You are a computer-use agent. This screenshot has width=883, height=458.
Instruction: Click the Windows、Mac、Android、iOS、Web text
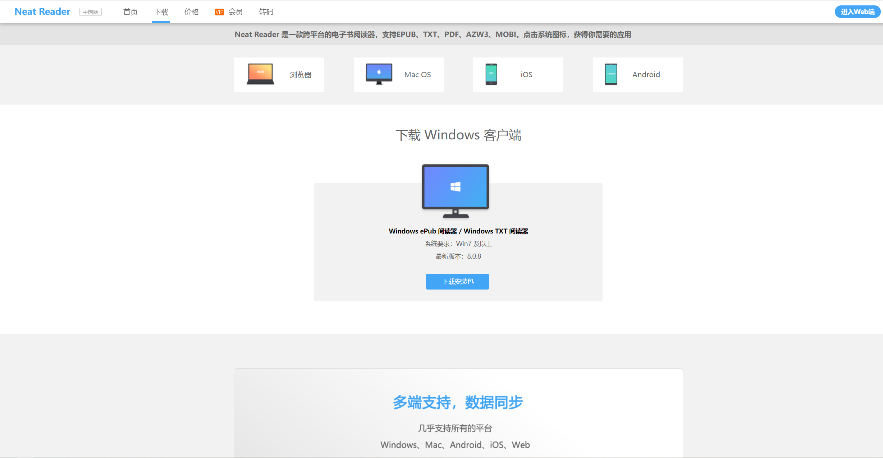click(455, 445)
